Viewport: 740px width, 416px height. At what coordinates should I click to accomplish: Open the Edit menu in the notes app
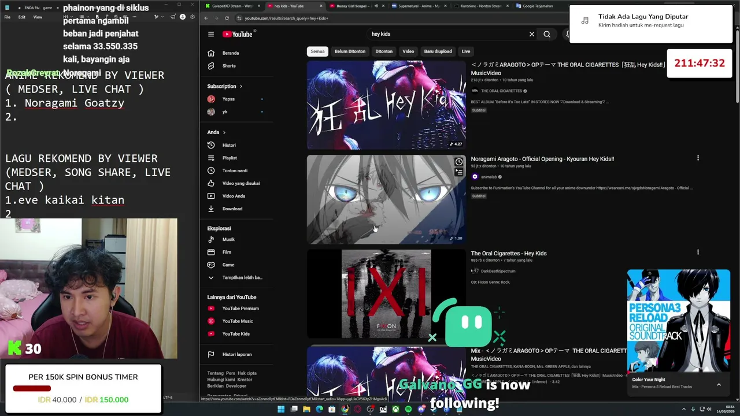(21, 17)
